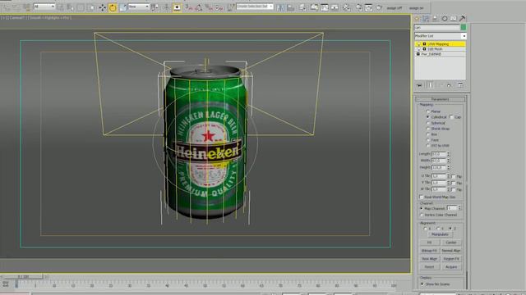Open the Modifier List dropdown
This screenshot has width=526, height=295.
tap(441, 36)
